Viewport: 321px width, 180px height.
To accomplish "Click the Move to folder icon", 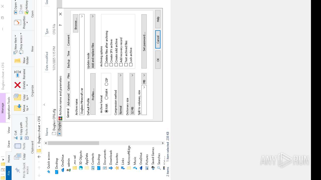I will pos(18,107).
